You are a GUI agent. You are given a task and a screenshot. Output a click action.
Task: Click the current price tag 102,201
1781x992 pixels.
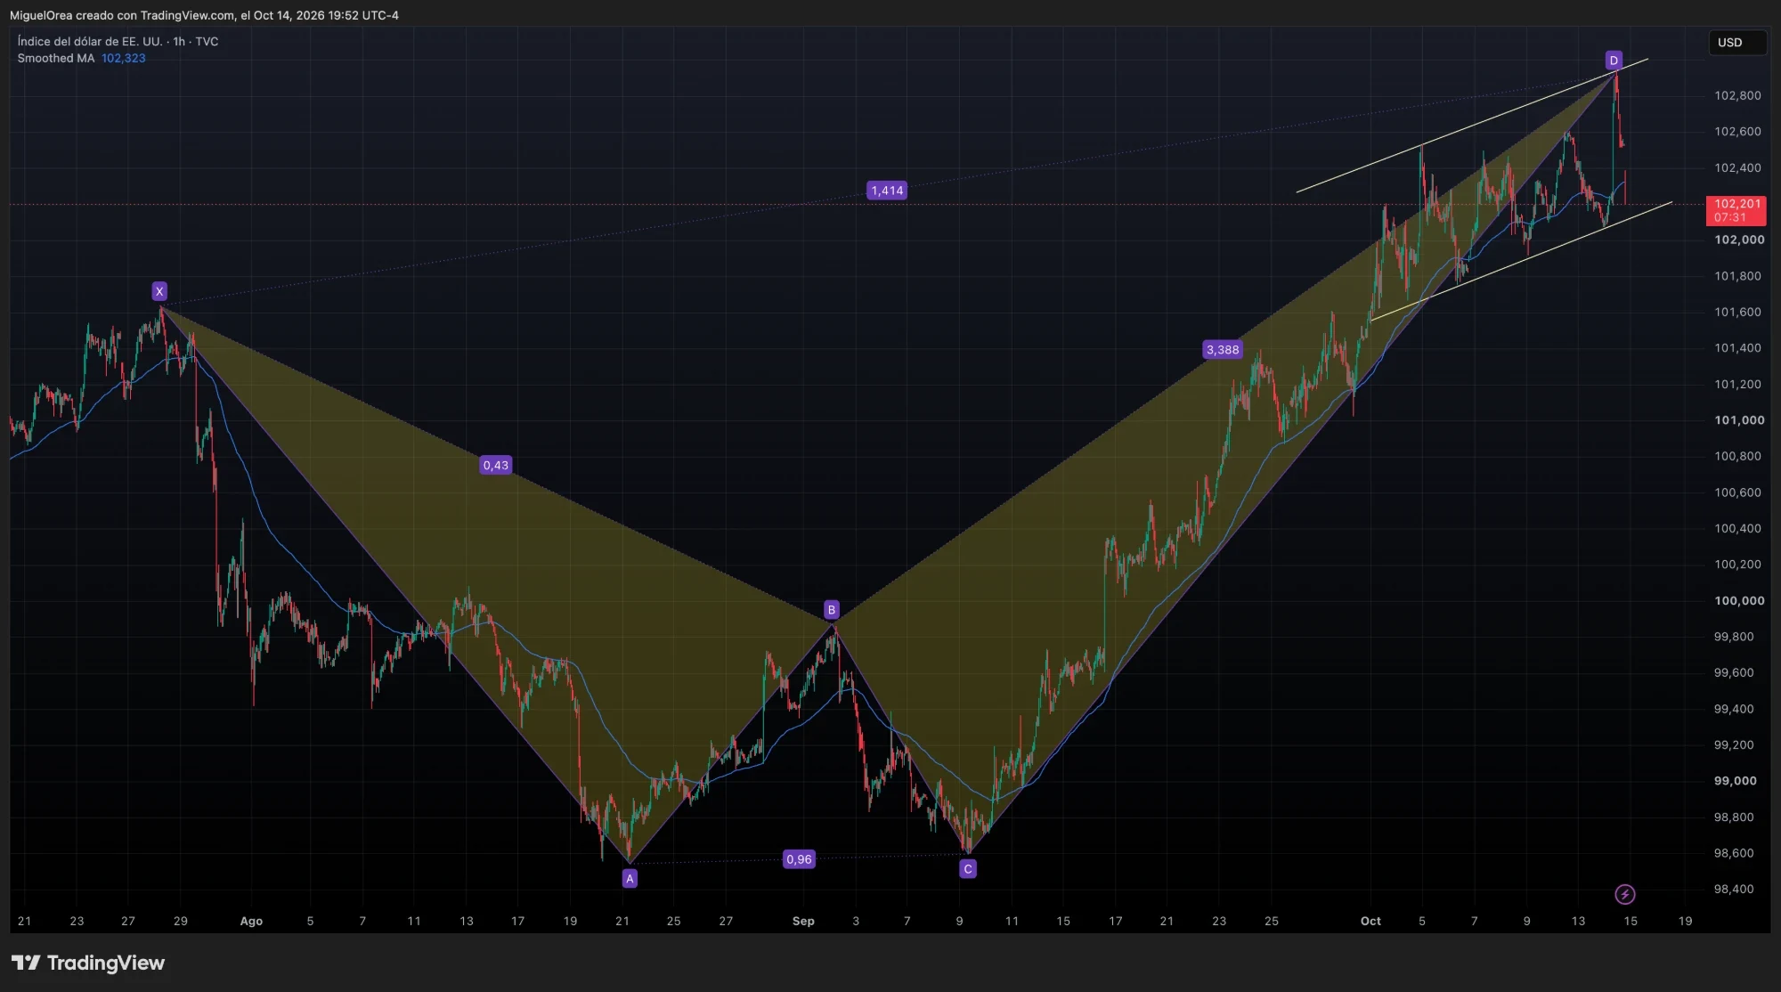tap(1736, 210)
